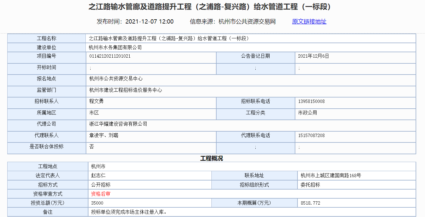The image size is (425, 217).
Task: Select the contact name 程文勇
Action: [96, 101]
